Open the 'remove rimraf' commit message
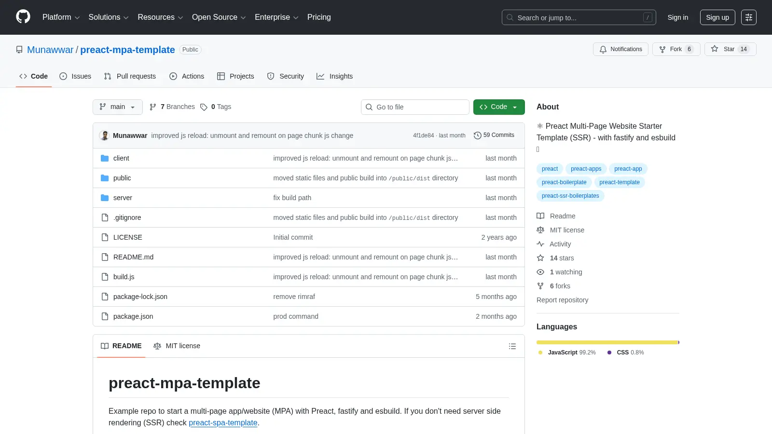 click(294, 297)
